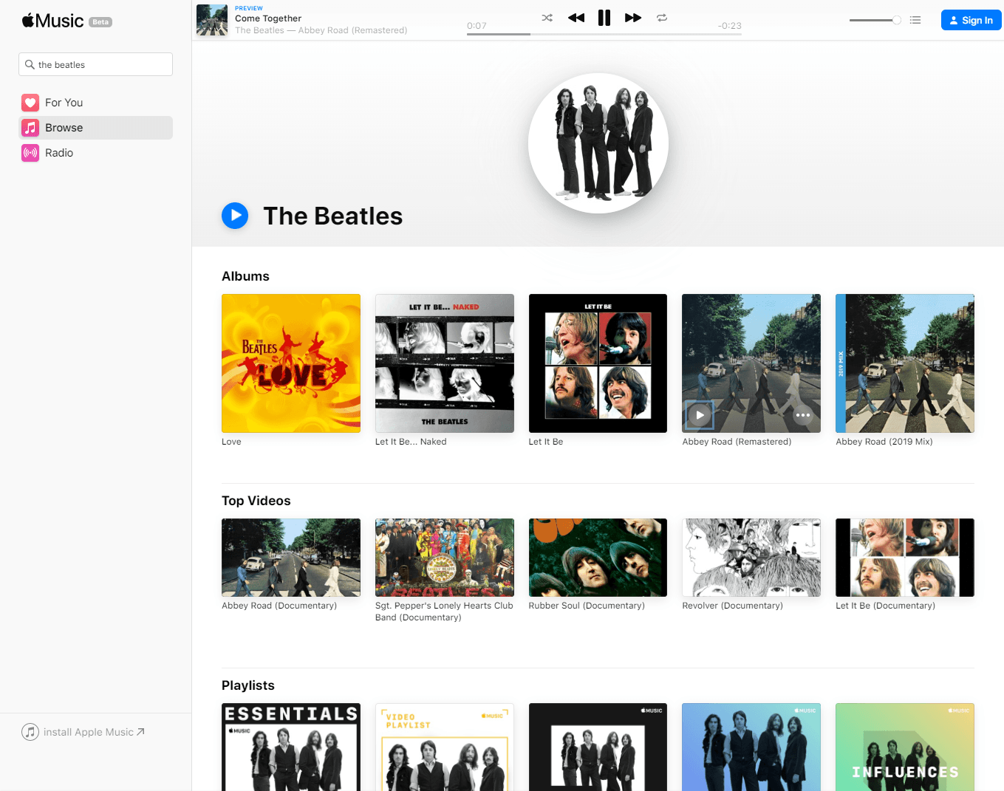Click 'Revolver (Documentary)' title text
Viewport: 1004px width, 791px height.
732,606
